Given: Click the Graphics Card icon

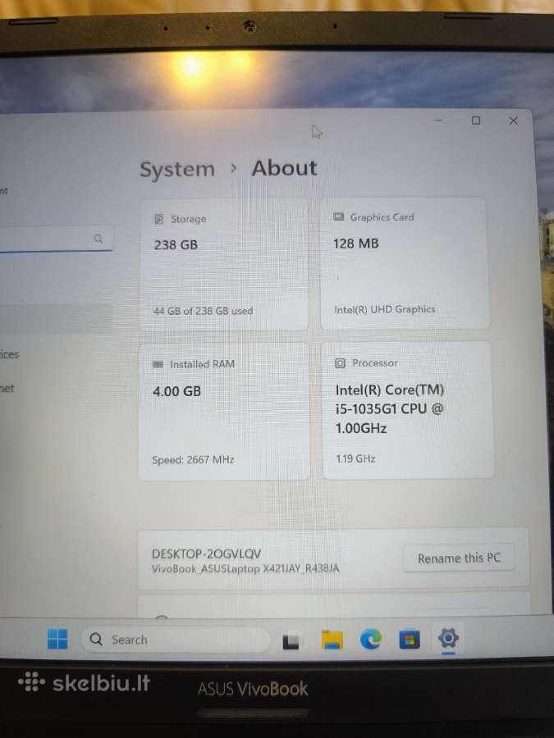Looking at the screenshot, I should pos(338,217).
